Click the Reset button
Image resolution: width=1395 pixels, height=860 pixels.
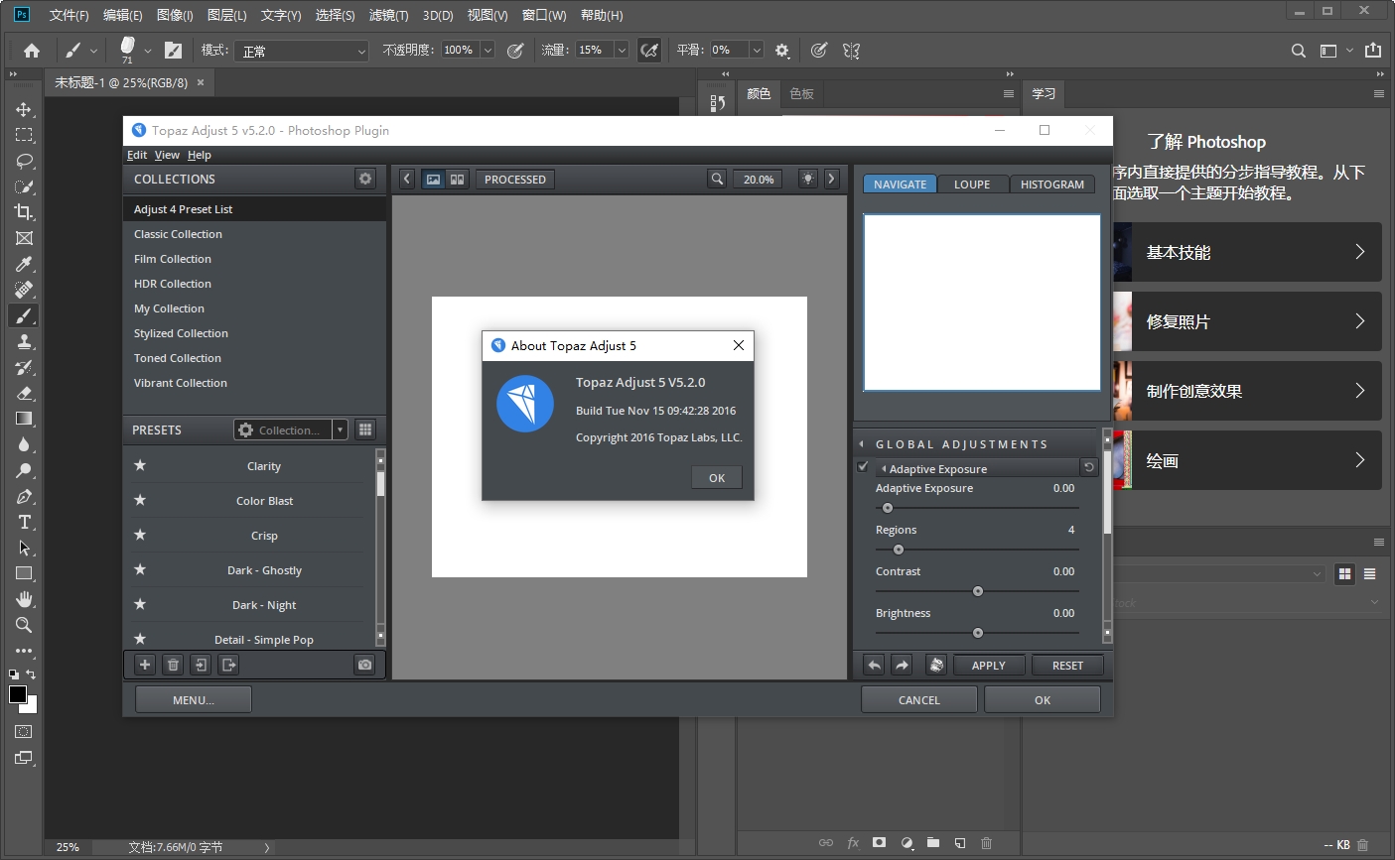click(1067, 666)
